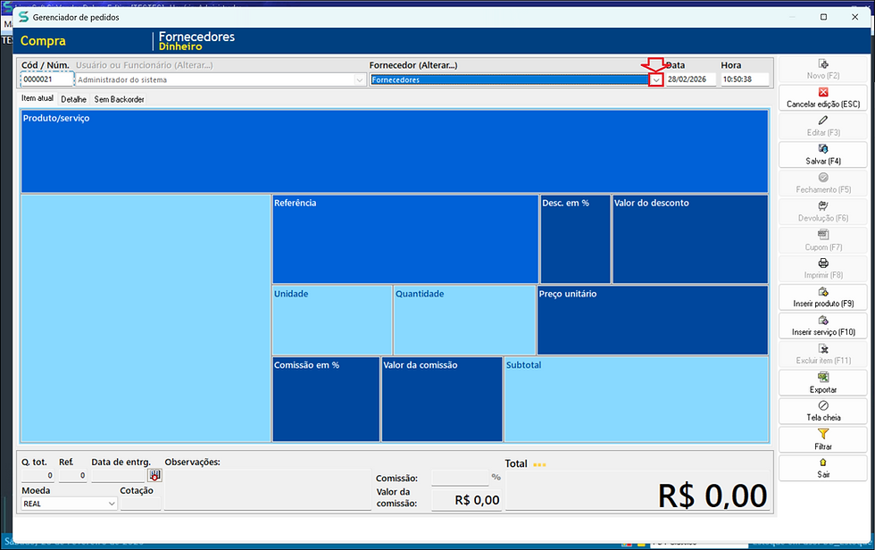Open calendar icon next to Data de entrg.

tap(154, 475)
